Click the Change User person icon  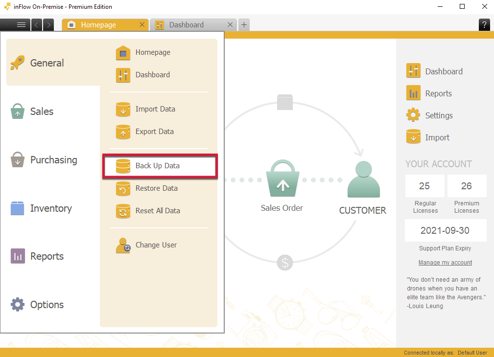123,245
